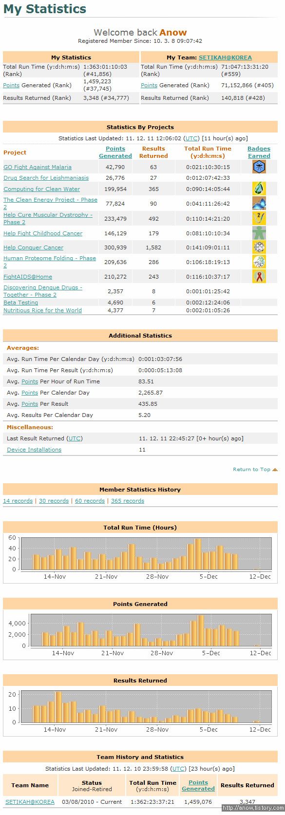The height and width of the screenshot is (815, 285).
Task: Click the Help Cure Muscular Dystrophy badge
Action: [x=259, y=218]
